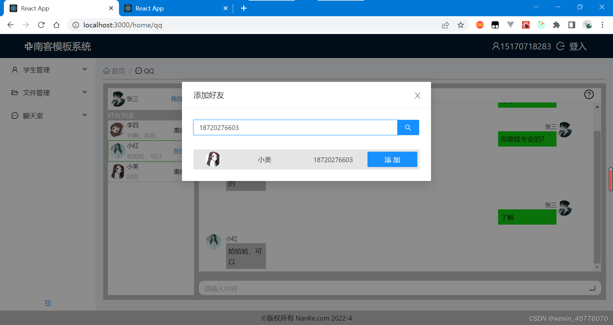Click the chat message 你是啥专业的?
The height and width of the screenshot is (325, 613).
(527, 139)
